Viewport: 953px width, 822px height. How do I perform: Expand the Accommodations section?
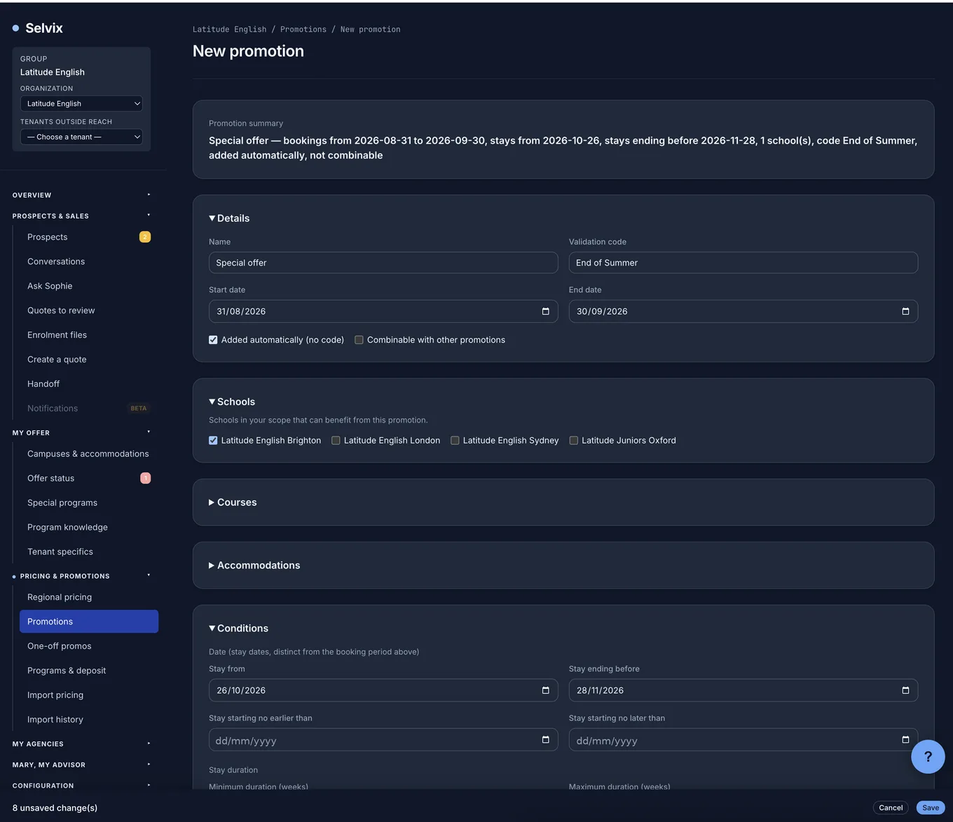click(x=254, y=566)
